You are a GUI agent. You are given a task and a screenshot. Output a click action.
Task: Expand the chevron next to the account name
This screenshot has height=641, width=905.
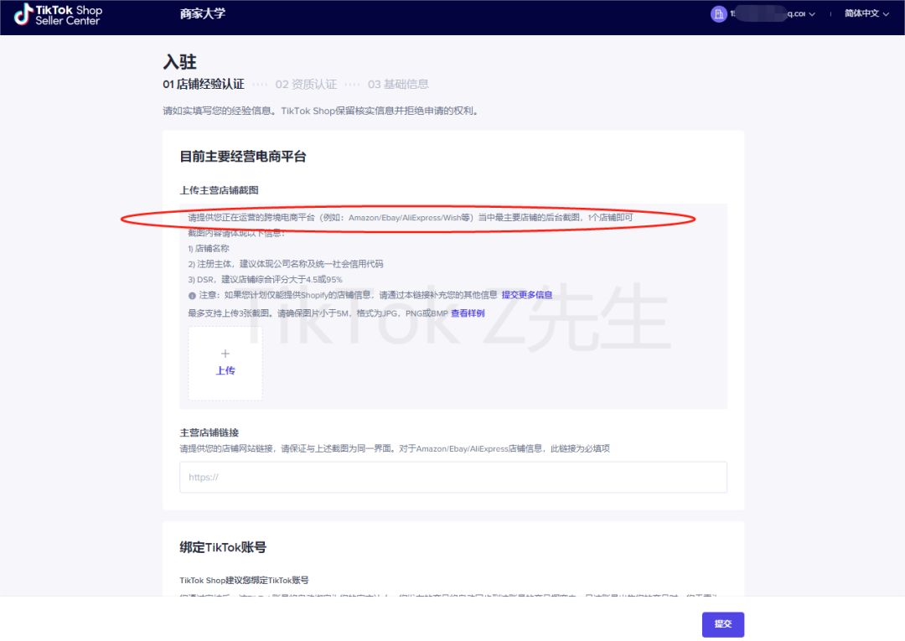(811, 14)
